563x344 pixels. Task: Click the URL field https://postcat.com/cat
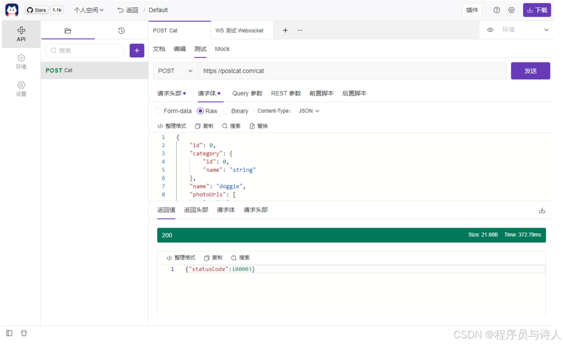[352, 71]
